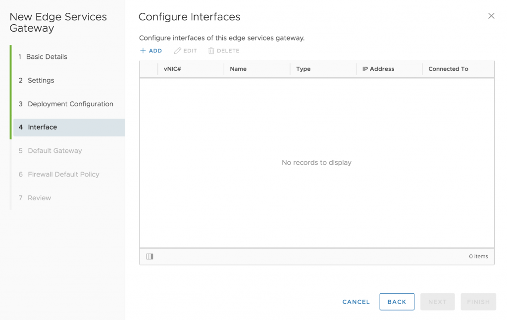This screenshot has height=320, width=507.
Task: Select step 4 Interface
Action: pos(69,127)
